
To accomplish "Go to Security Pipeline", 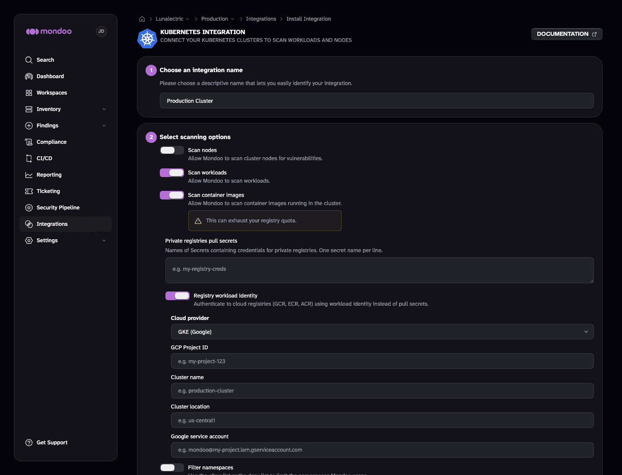I will (66, 208).
